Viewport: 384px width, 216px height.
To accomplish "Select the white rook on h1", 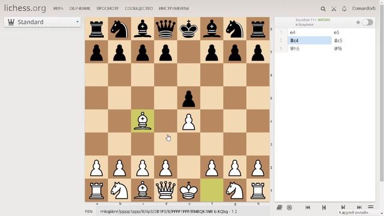I will (x=258, y=190).
